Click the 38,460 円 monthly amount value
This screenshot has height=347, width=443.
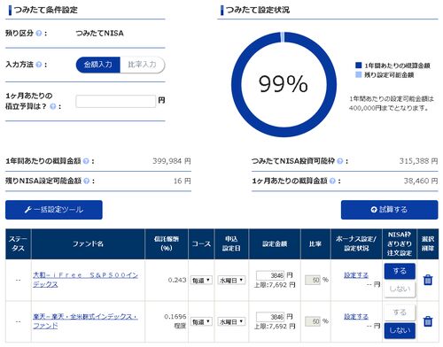click(x=421, y=181)
